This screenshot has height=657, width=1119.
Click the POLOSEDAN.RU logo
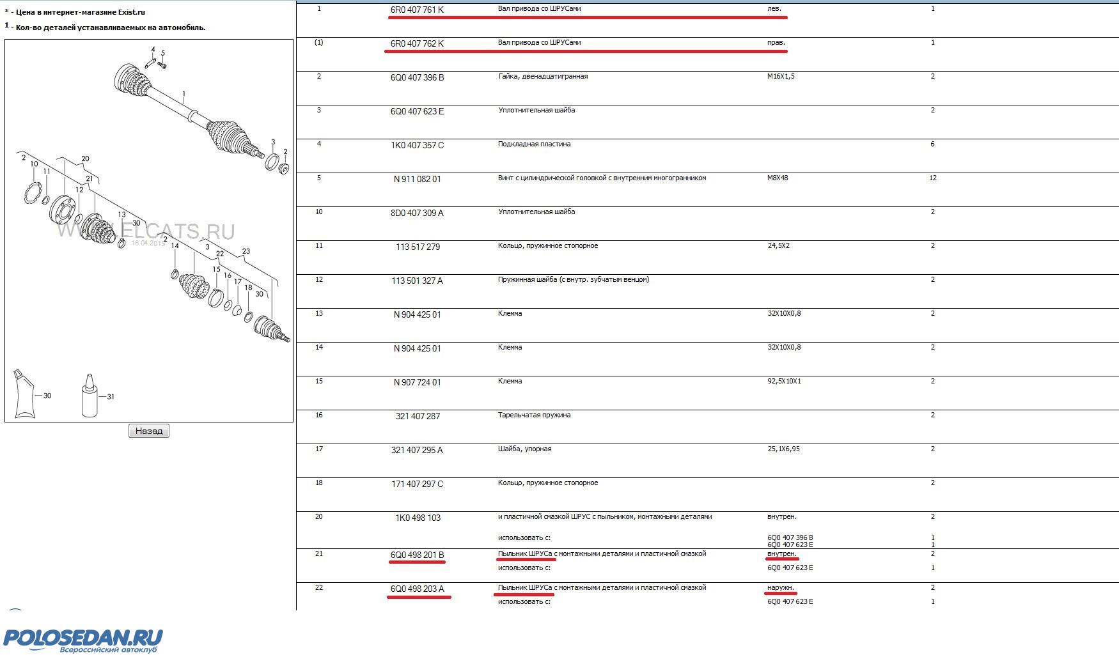point(83,639)
